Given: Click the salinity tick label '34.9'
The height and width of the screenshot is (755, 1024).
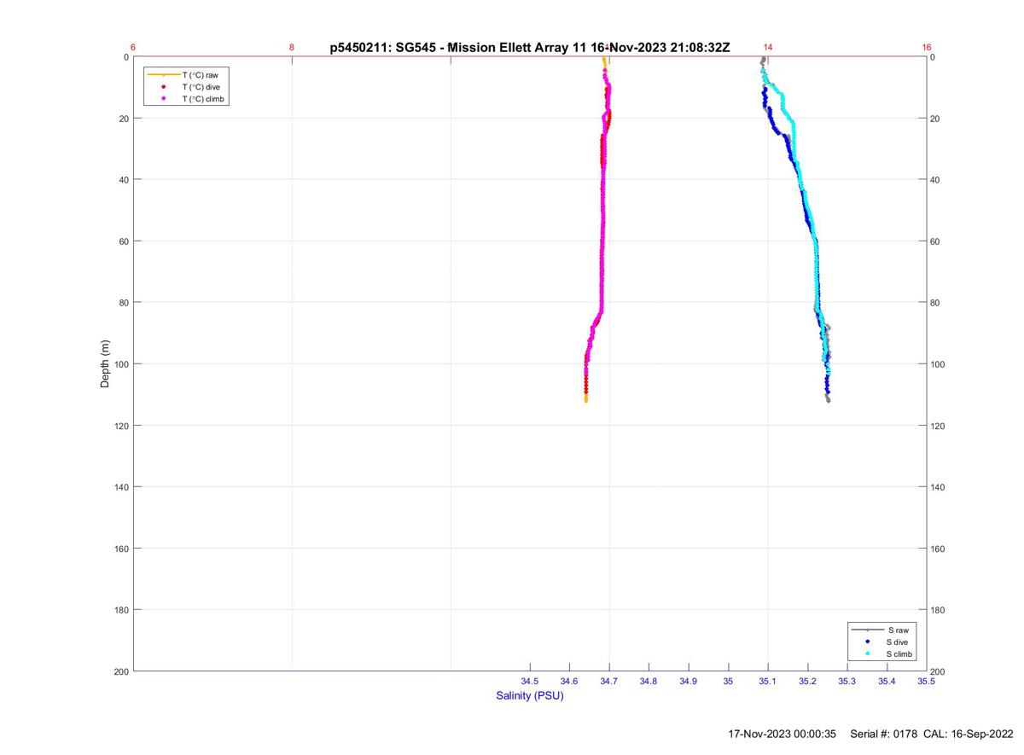Looking at the screenshot, I should click(x=689, y=682).
